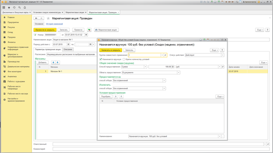The image size is (273, 153).
Task: Open history clock icon in toolbar
Action: click(x=14, y=7)
